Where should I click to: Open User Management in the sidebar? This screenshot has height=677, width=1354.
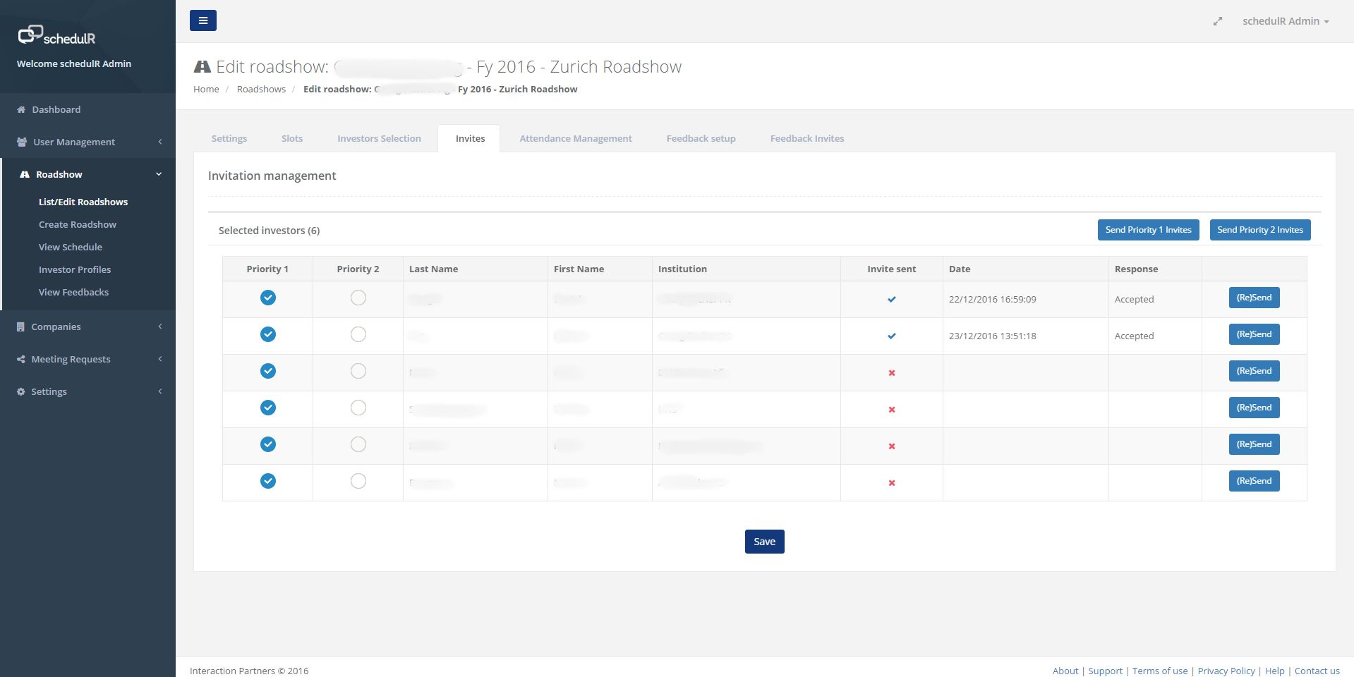tap(73, 142)
